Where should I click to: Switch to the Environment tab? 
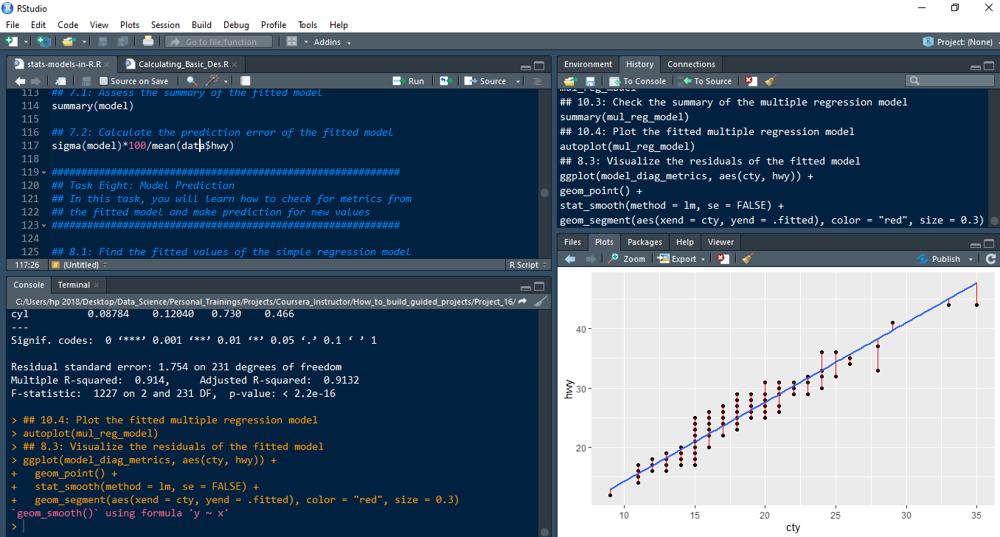587,64
